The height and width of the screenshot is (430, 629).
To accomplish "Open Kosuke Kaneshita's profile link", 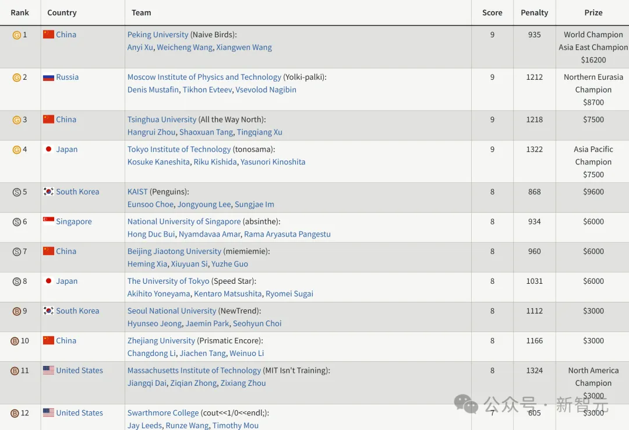I will (158, 162).
